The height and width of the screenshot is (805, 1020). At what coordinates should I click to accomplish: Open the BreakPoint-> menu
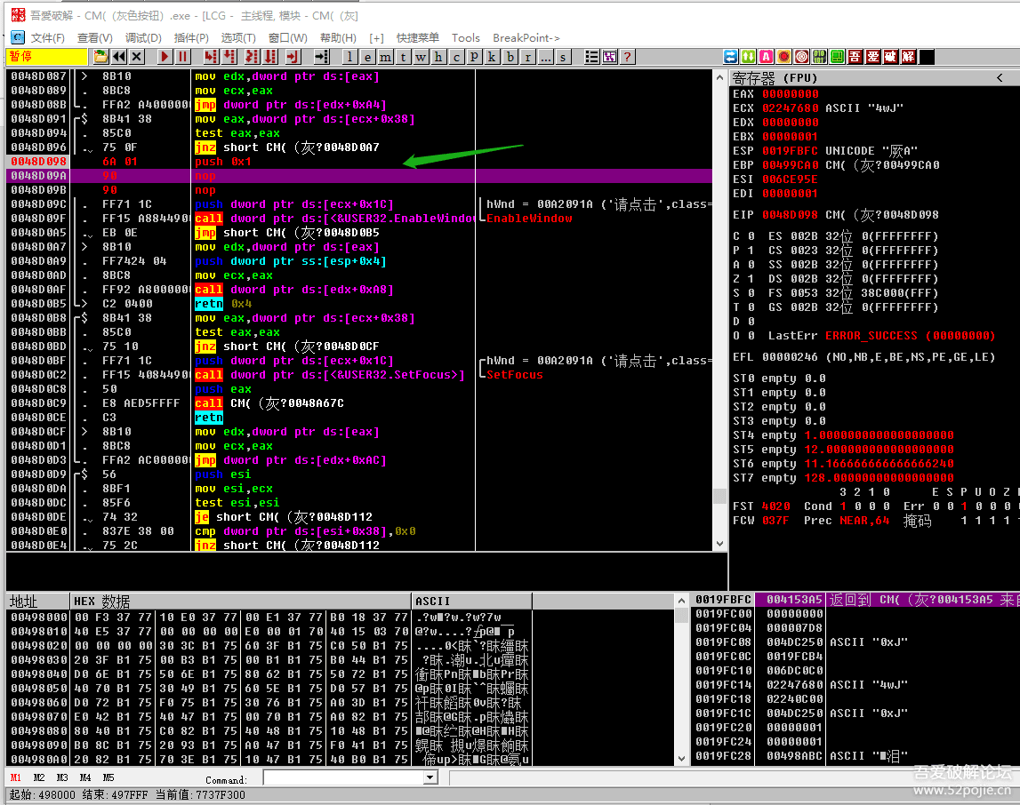(526, 37)
